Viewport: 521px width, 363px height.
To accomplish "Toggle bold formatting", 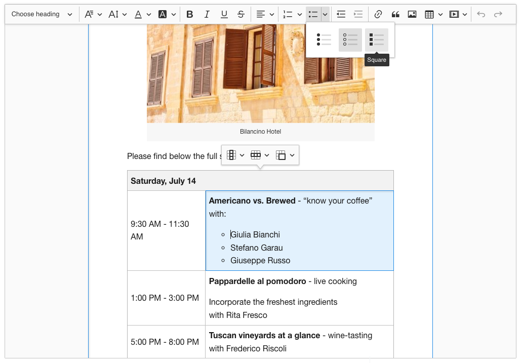I will (x=190, y=14).
